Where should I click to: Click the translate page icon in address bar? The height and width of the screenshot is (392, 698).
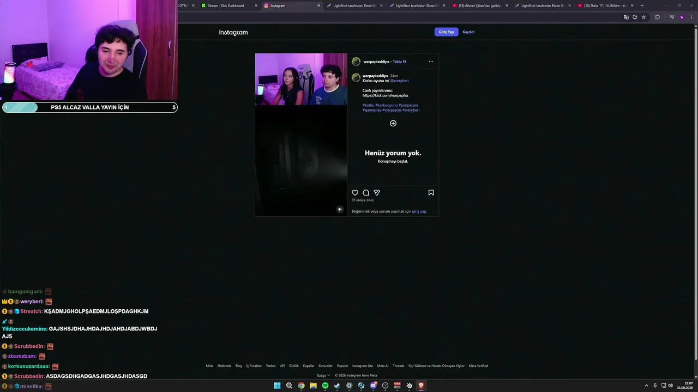coord(626,17)
